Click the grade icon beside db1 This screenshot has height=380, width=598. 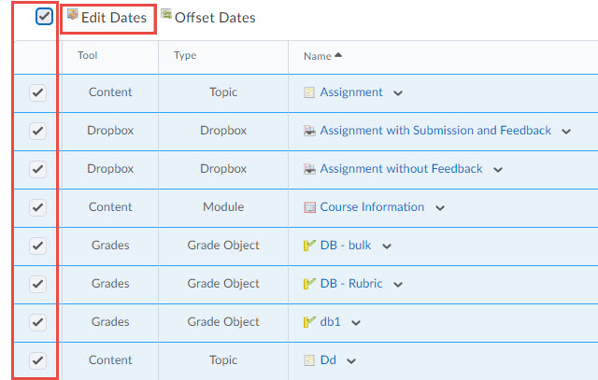coord(310,322)
